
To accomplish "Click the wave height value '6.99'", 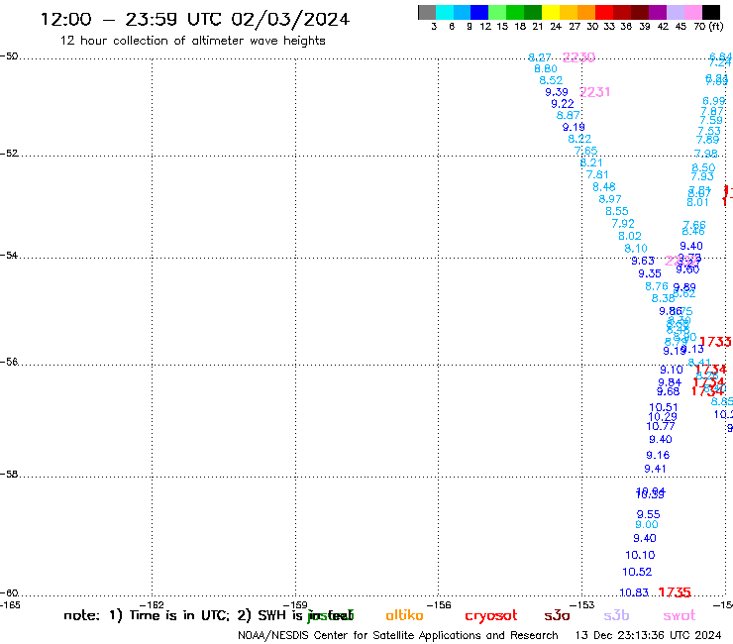I will click(x=714, y=101).
